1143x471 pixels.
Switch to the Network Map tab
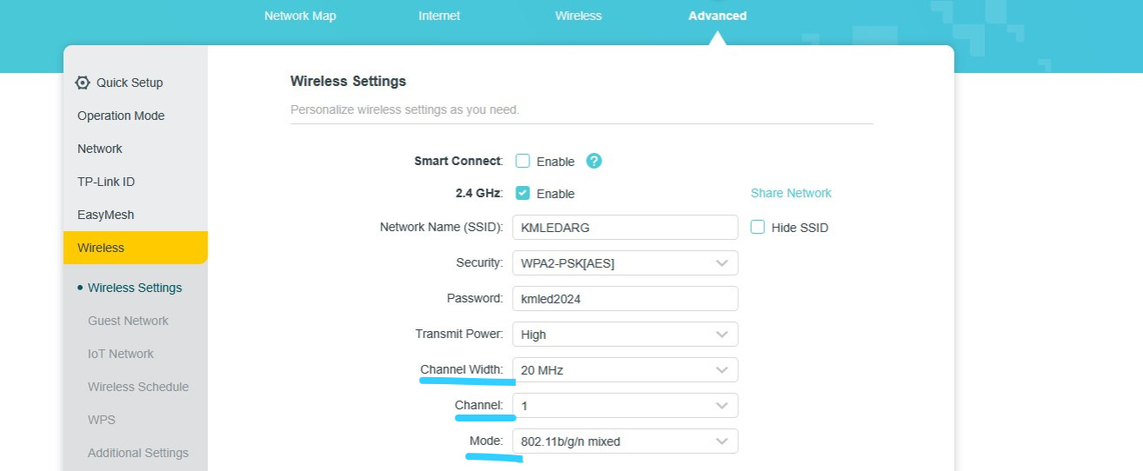(300, 16)
